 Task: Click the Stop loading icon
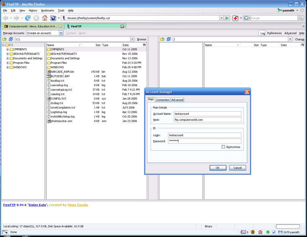pos(36,18)
